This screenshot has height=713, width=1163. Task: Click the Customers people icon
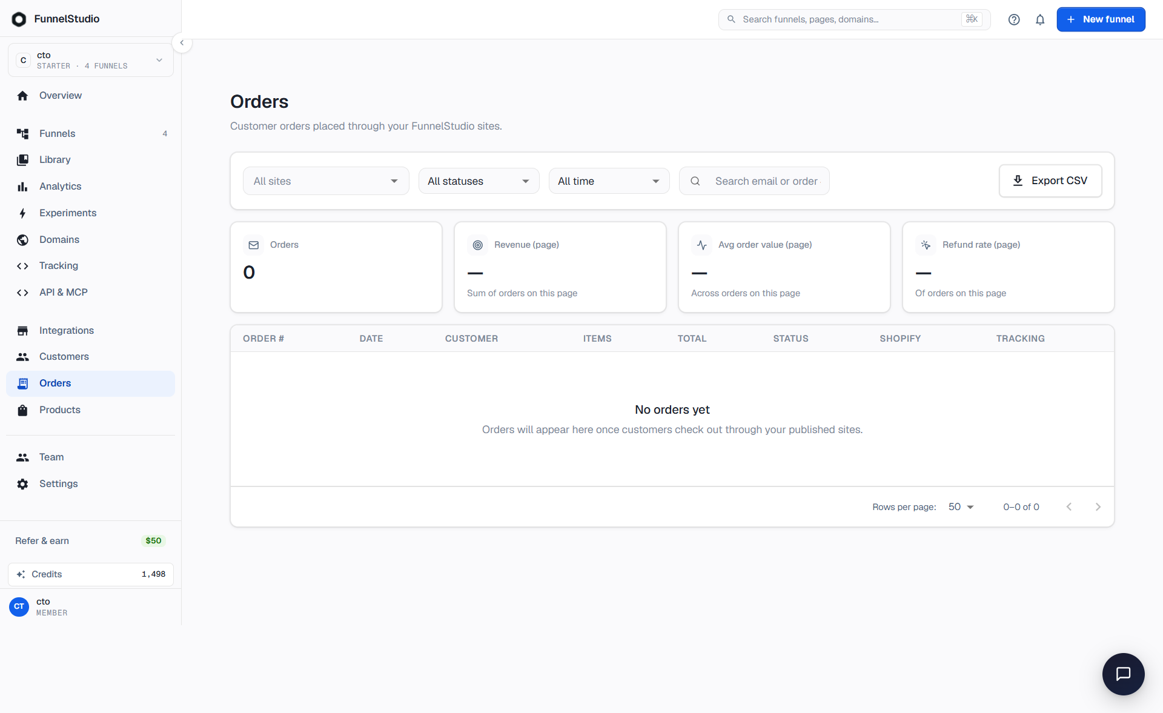[x=22, y=357]
